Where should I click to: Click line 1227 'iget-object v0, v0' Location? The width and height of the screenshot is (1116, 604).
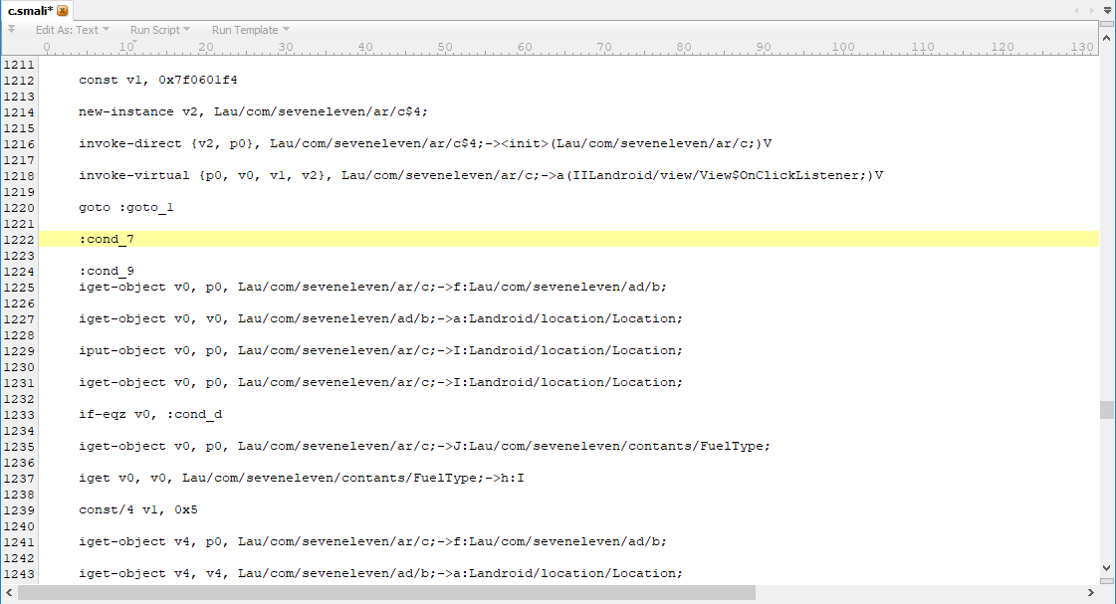point(380,318)
